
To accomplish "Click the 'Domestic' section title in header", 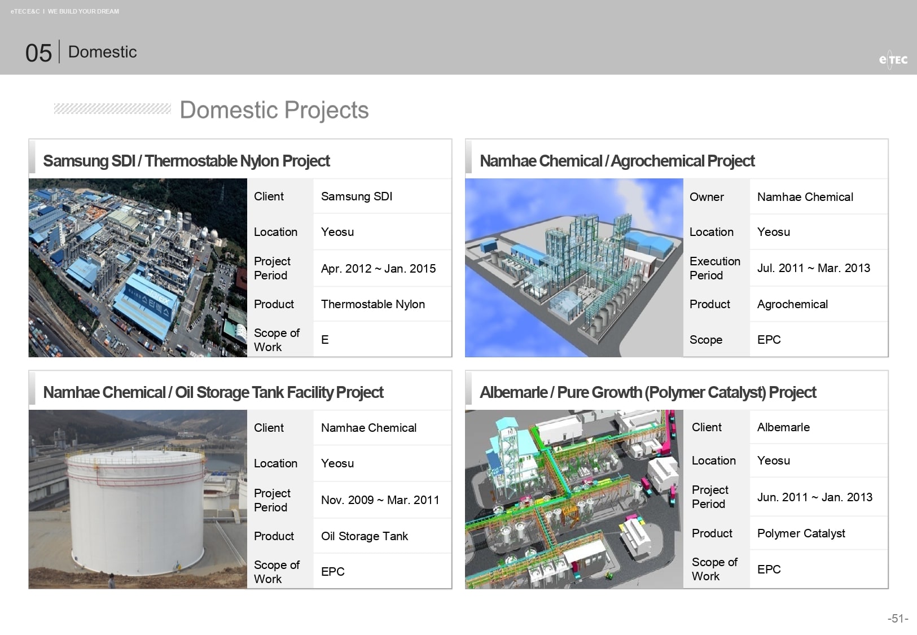I will coord(102,52).
